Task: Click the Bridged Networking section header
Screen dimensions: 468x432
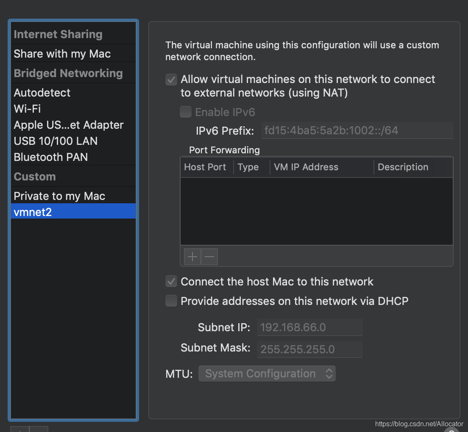Action: [68, 73]
